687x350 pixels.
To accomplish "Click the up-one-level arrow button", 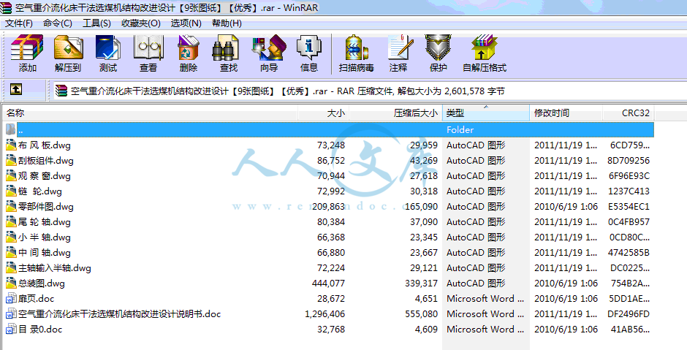I will (16, 89).
